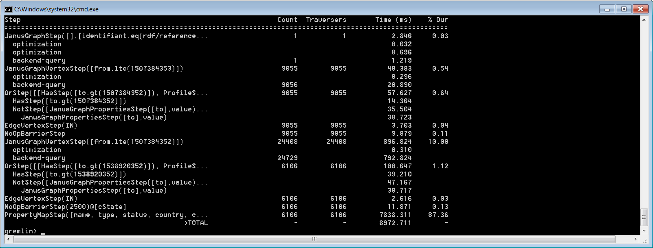The height and width of the screenshot is (248, 653).
Task: Click backend-query count 9056
Action: pyautogui.click(x=289, y=85)
